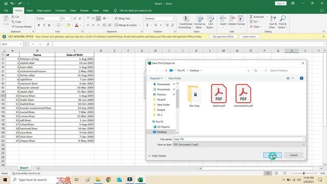327x184 pixels.
Task: Click the insert function fx icon
Action: coord(48,44)
